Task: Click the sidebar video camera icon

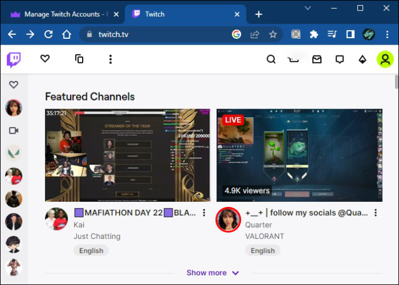Action: click(x=14, y=131)
